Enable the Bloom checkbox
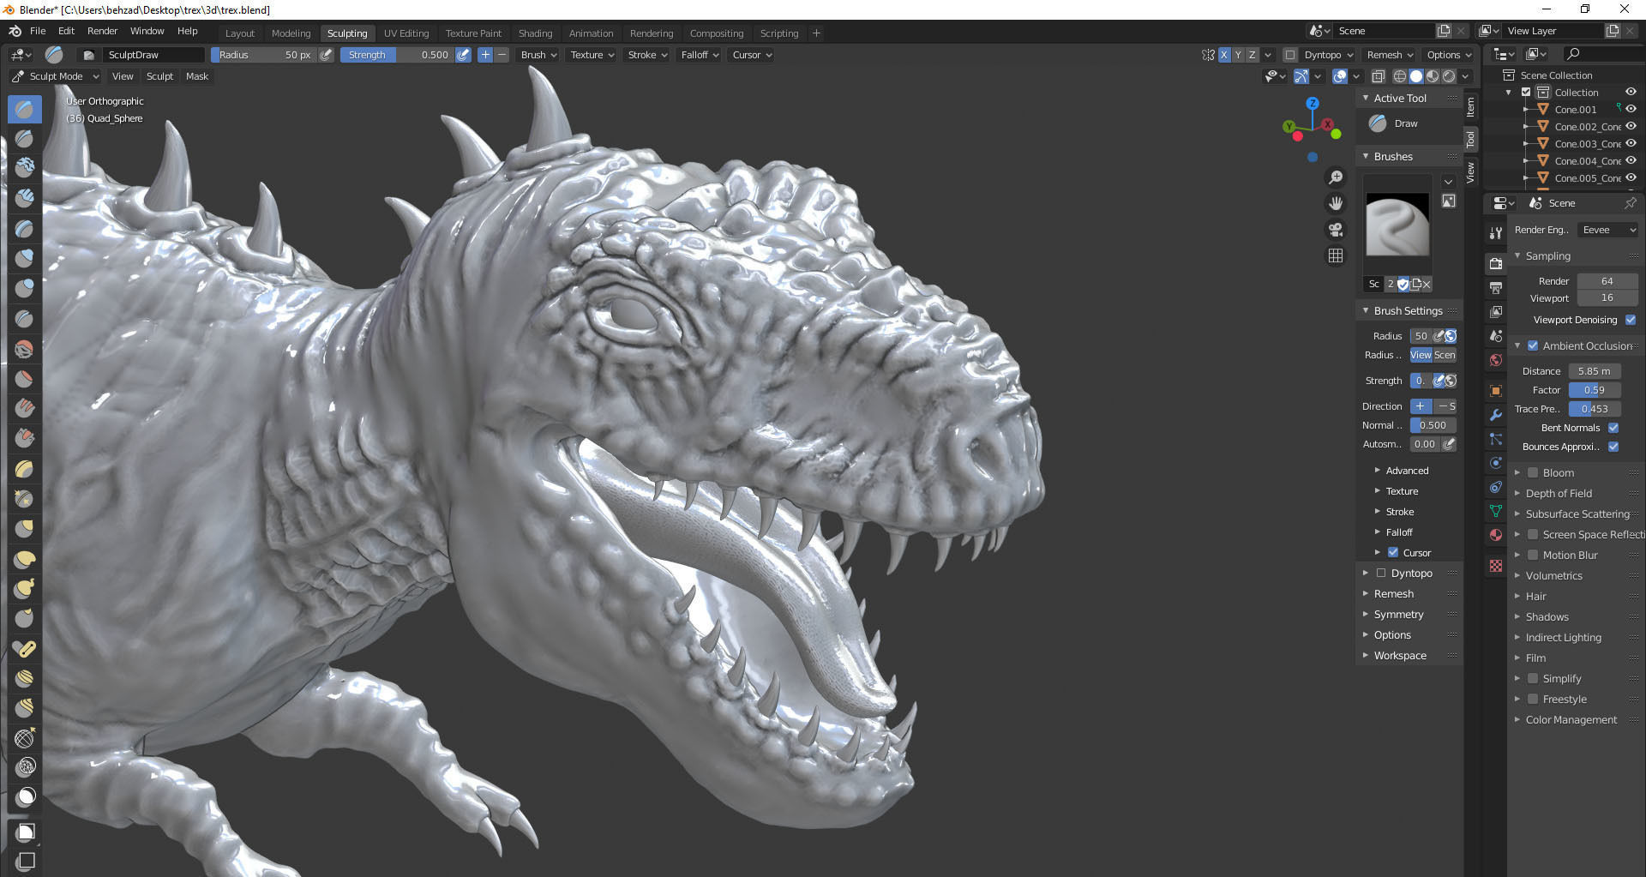Screen dimensions: 1646x877 1533,472
